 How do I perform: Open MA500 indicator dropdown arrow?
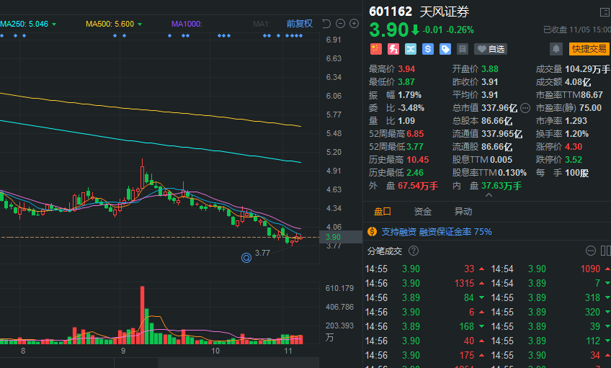140,24
